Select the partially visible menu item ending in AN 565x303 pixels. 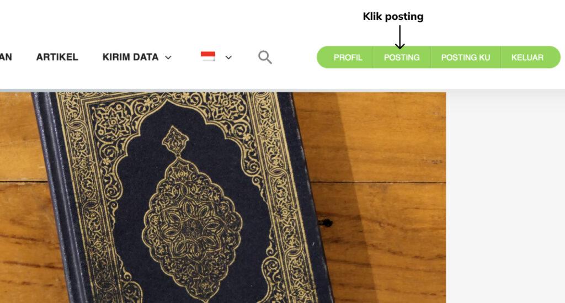[6, 57]
